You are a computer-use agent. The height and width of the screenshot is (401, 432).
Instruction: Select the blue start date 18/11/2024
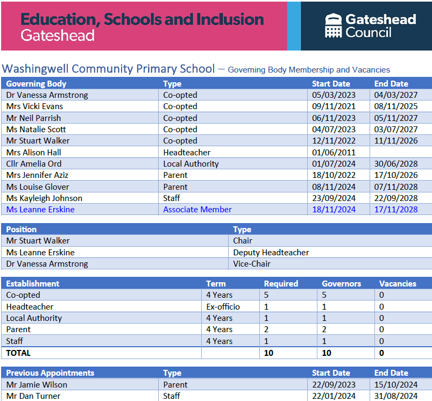pyautogui.click(x=334, y=210)
